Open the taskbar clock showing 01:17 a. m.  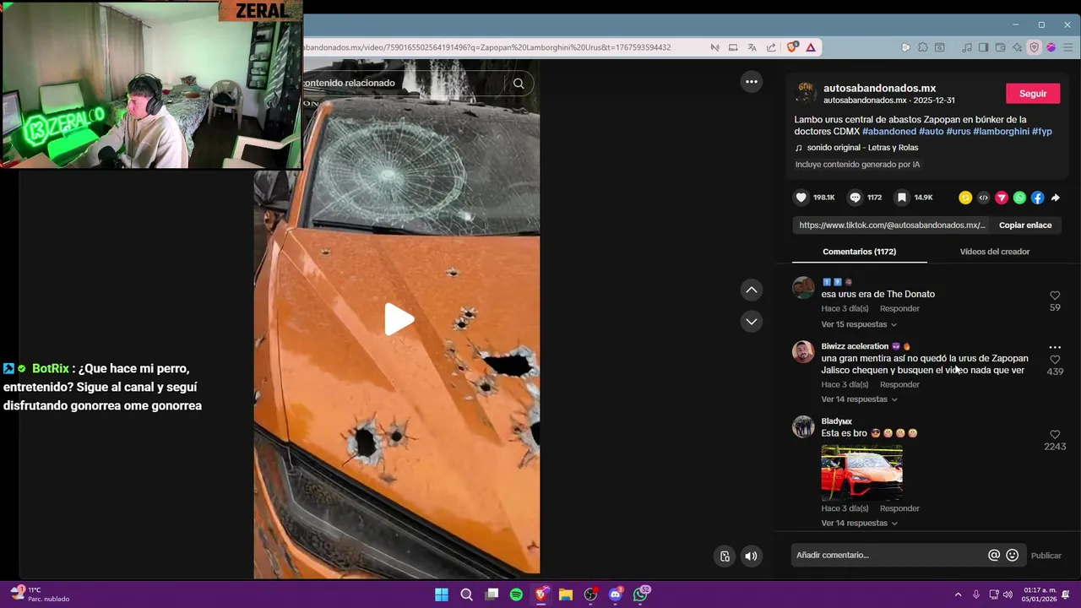1040,594
